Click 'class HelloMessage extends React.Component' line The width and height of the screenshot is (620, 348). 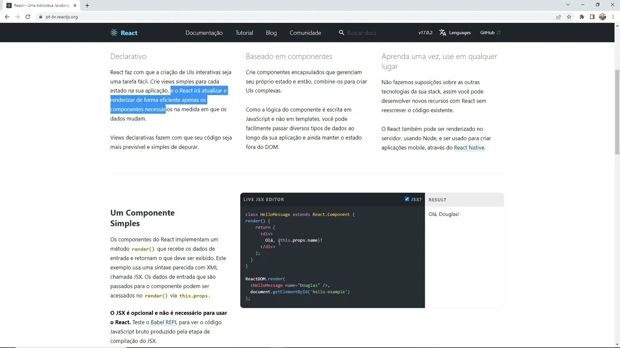coord(300,214)
